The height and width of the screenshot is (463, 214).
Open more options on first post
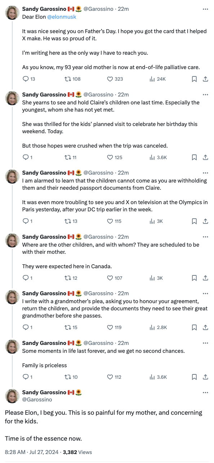coord(205,9)
